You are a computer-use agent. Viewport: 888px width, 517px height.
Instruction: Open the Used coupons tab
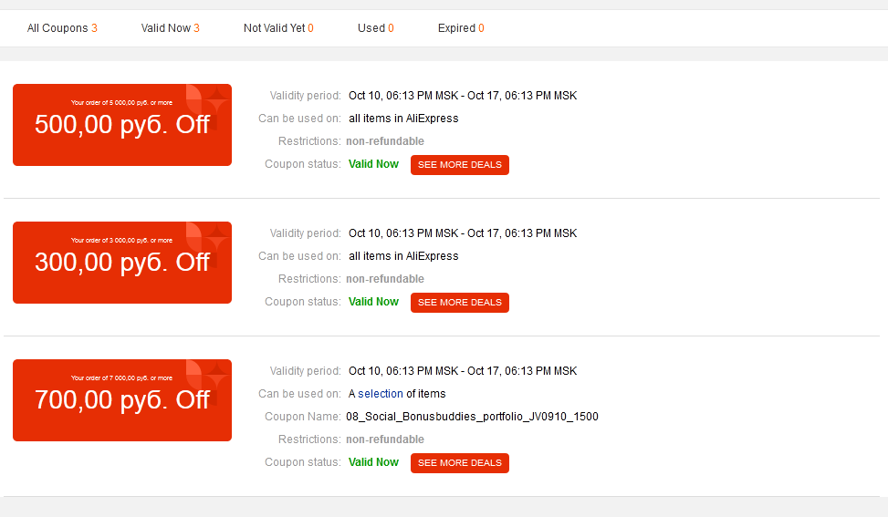point(375,28)
